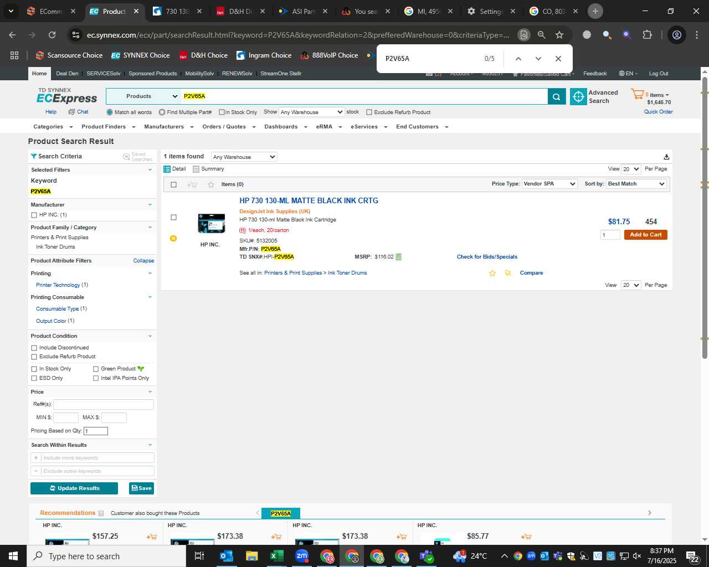
Task: Collapse the Manufacturer filter section
Action: tap(150, 205)
